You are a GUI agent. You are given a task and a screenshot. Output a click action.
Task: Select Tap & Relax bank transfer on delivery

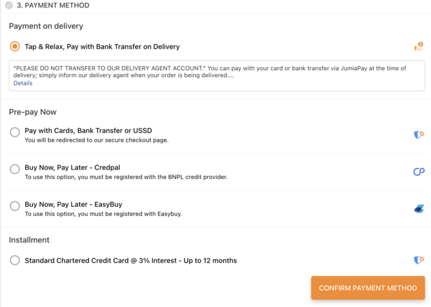point(15,46)
